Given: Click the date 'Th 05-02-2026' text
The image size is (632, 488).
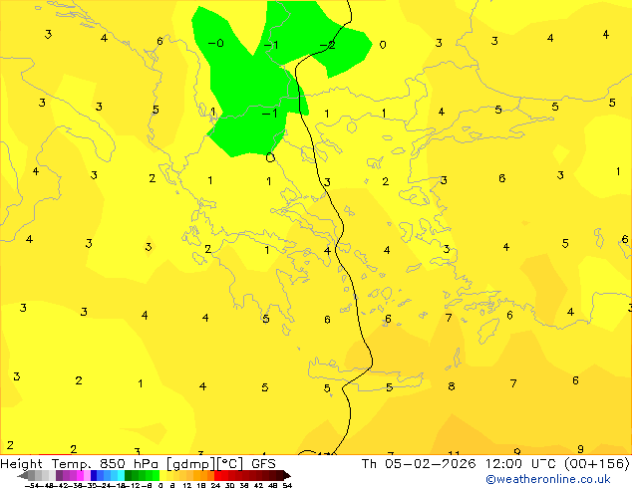Looking at the screenshot, I should (x=419, y=463).
